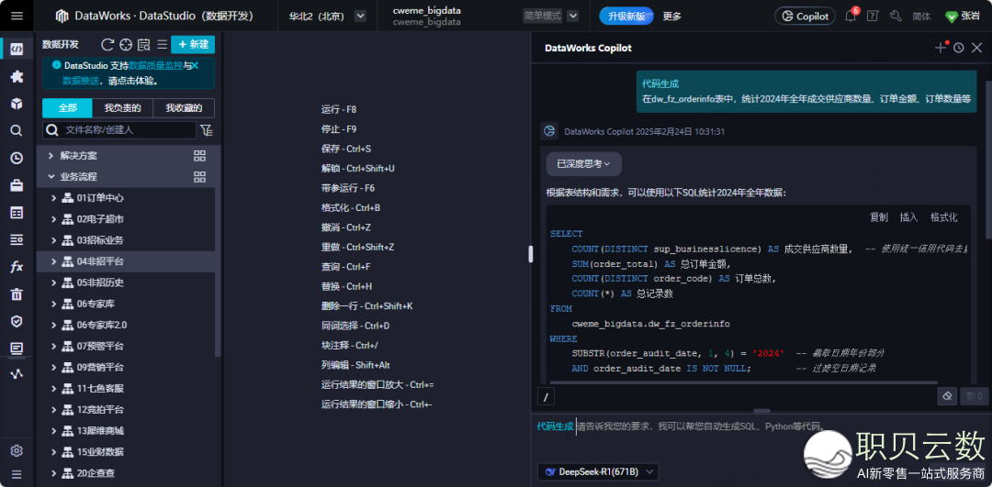Close the DataWorks Copilot panel
Image resolution: width=992 pixels, height=487 pixels.
[x=976, y=48]
